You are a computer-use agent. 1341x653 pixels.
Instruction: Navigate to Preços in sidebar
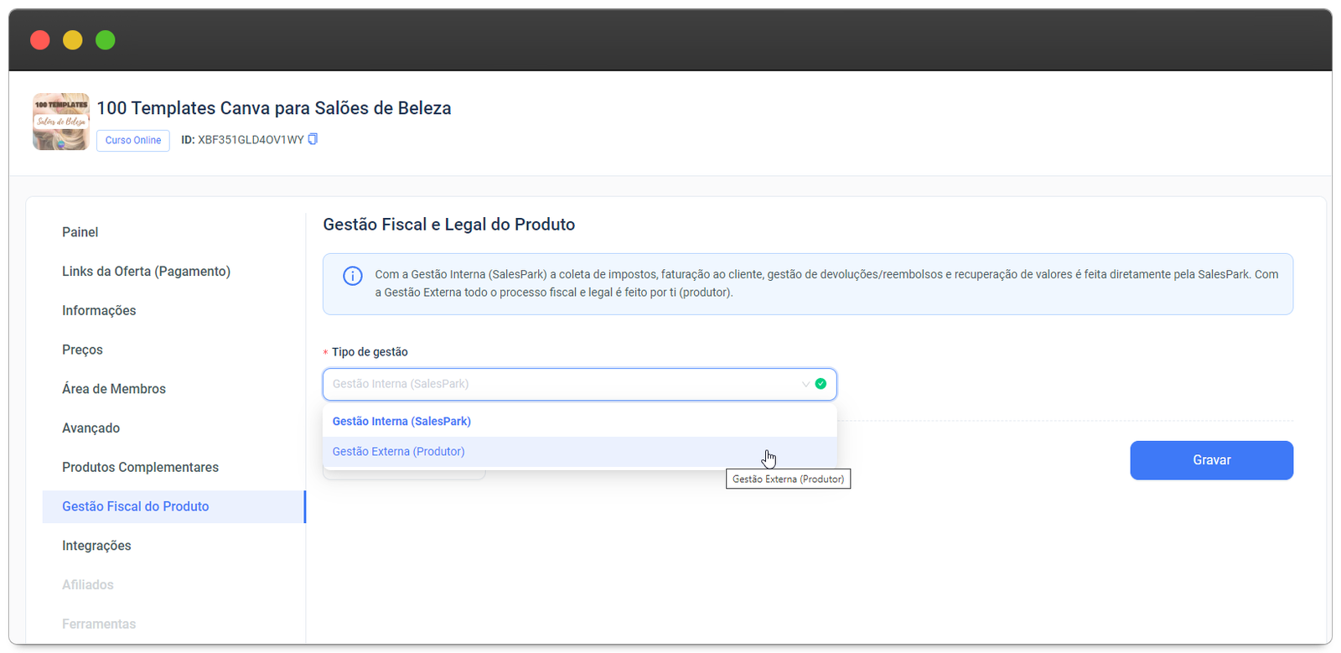[82, 350]
